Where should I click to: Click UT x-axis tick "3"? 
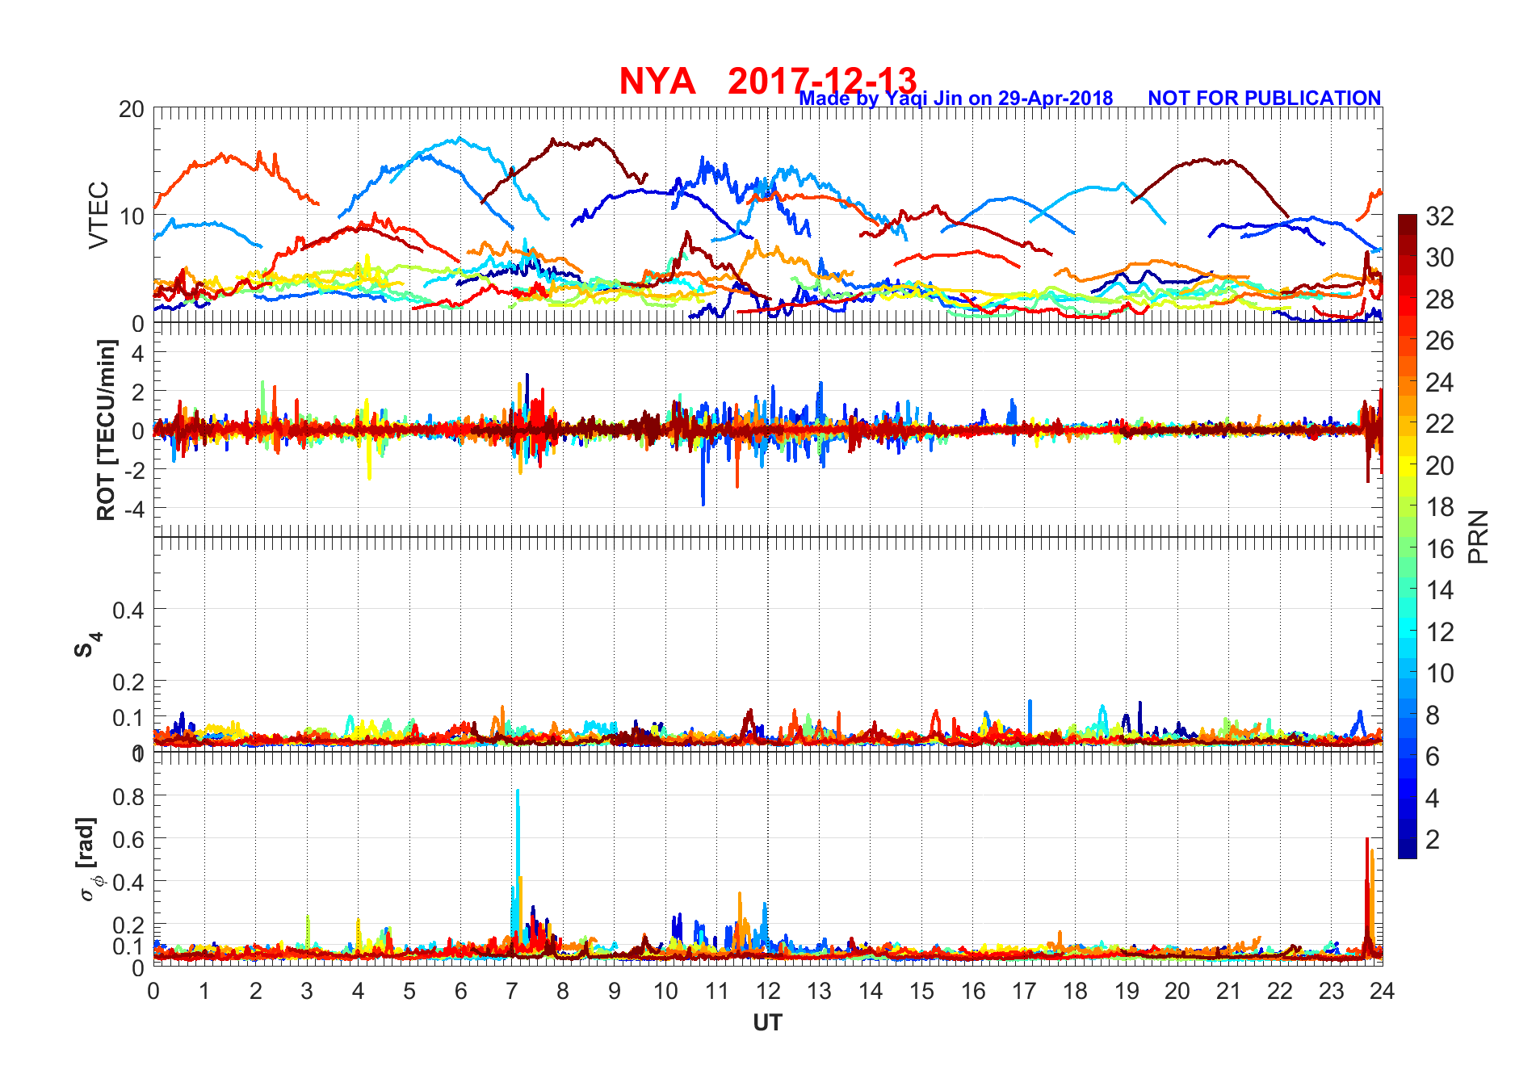[307, 991]
